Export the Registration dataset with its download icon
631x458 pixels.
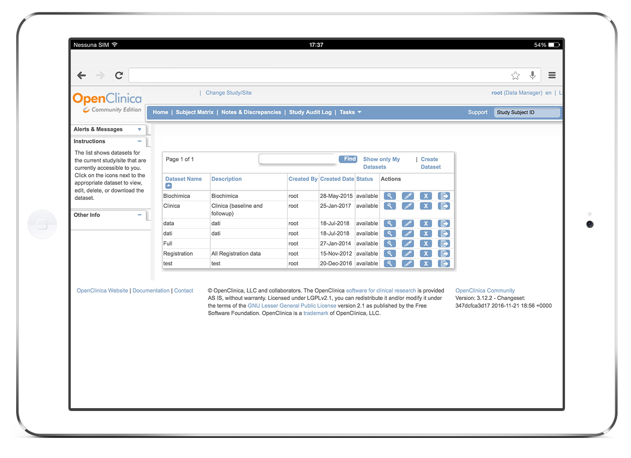(444, 253)
